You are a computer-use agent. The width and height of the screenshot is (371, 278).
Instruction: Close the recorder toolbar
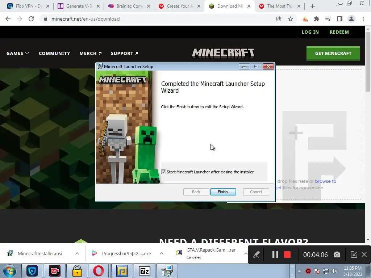(x=364, y=254)
